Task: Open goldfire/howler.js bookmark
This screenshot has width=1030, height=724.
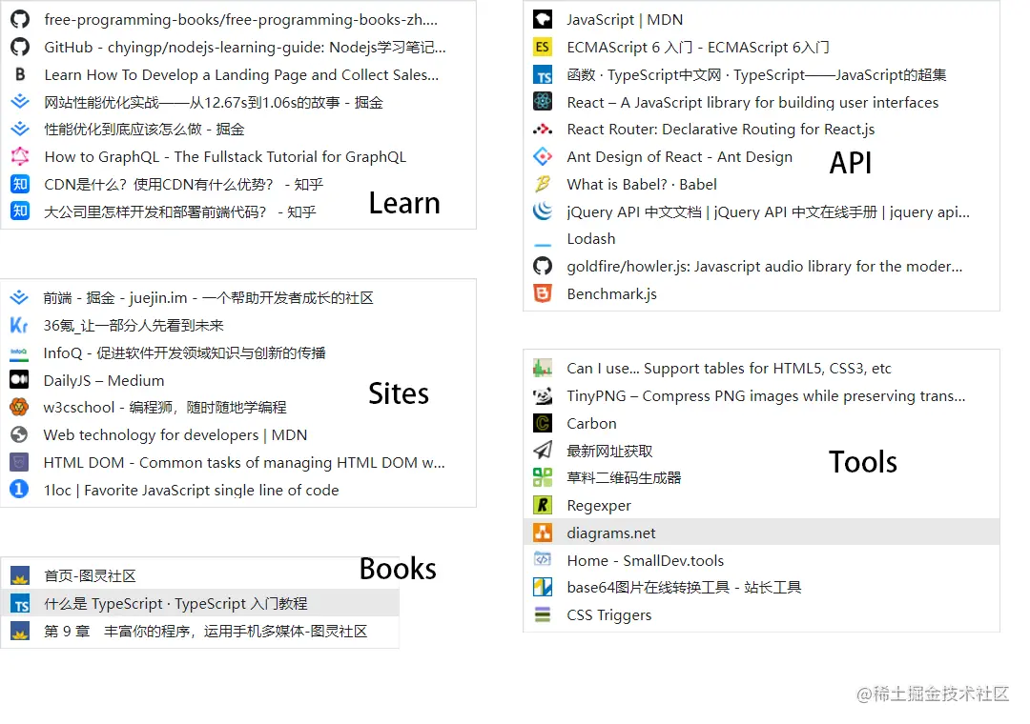Action: pos(765,266)
